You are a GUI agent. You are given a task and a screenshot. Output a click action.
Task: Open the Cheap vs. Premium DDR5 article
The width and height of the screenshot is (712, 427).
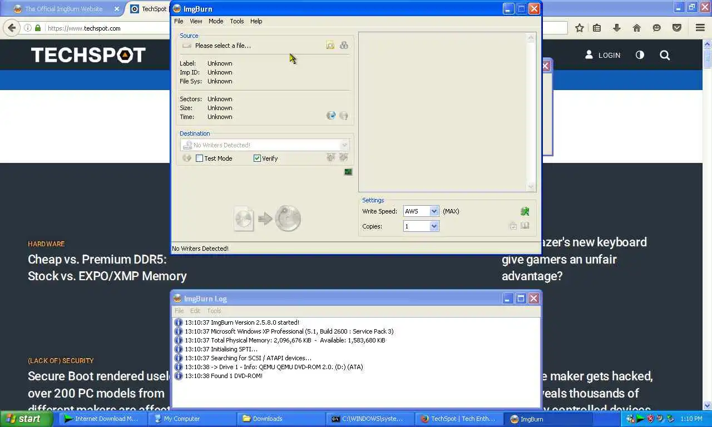point(107,267)
